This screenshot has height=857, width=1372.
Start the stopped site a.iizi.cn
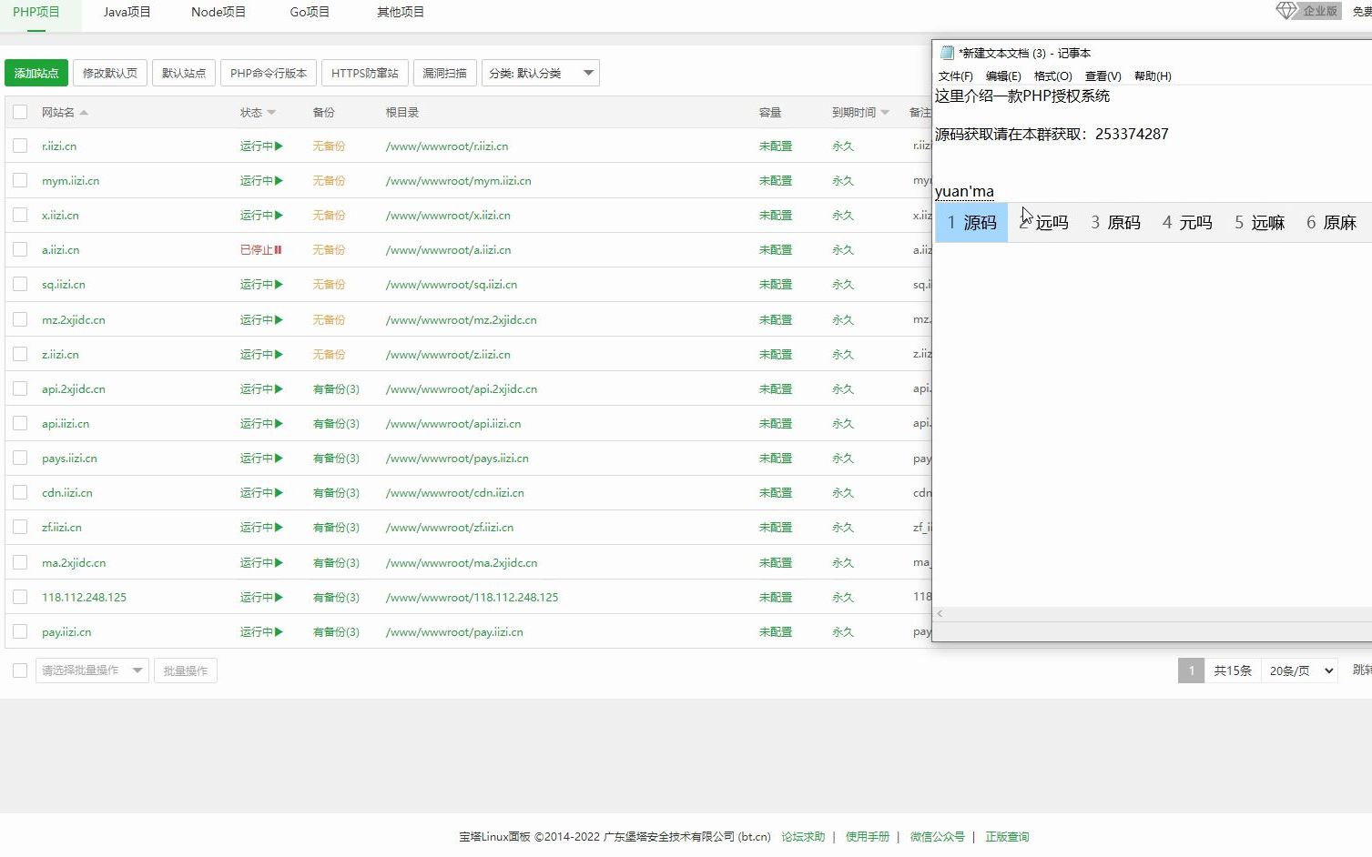278,249
